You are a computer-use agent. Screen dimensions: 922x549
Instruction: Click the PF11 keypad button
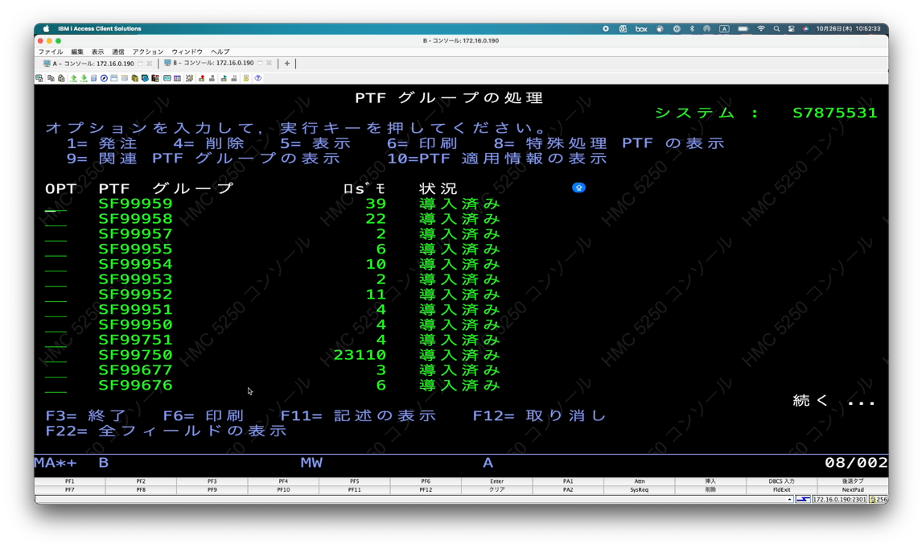coord(355,489)
